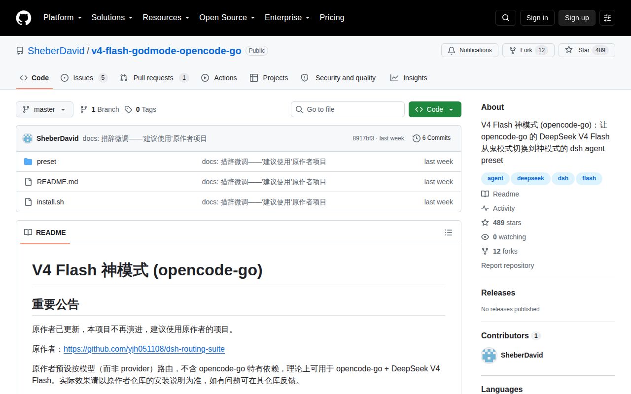
Task: Open the 0 watching link
Action: pyautogui.click(x=504, y=237)
